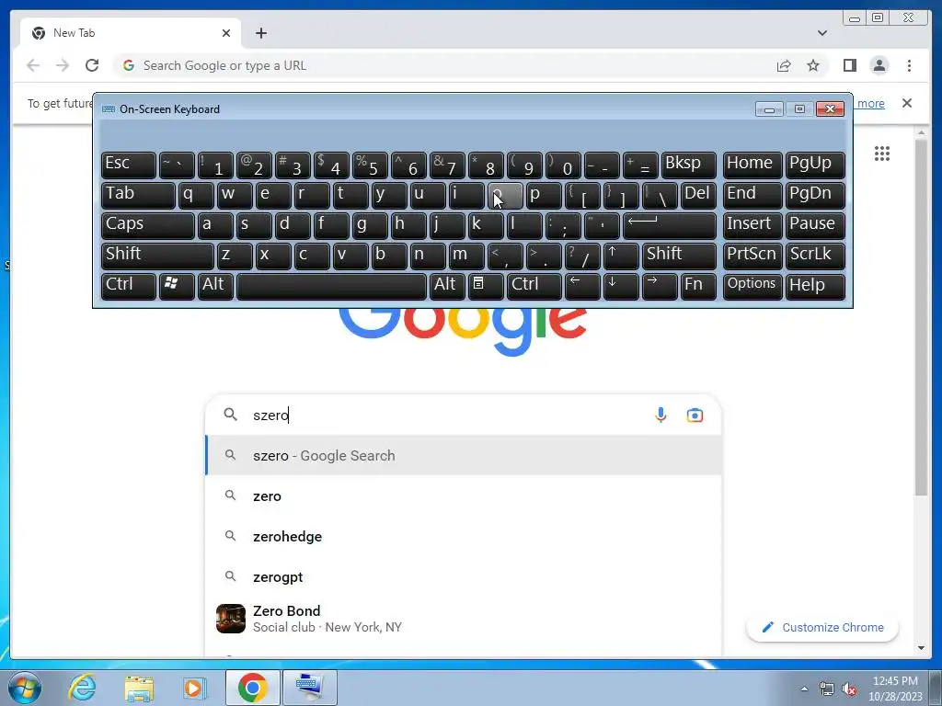Click the Del key
The height and width of the screenshot is (706, 942).
click(698, 195)
